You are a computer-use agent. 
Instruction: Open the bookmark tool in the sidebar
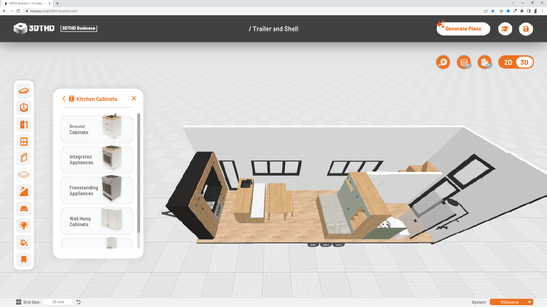tap(24, 259)
